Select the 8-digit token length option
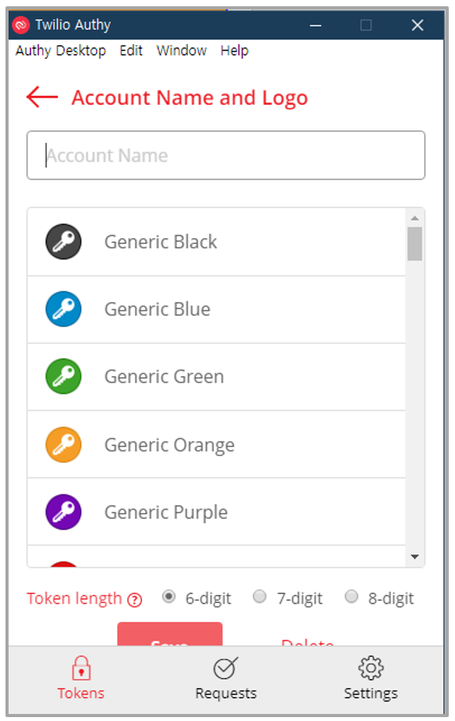The width and height of the screenshot is (455, 721). (351, 596)
